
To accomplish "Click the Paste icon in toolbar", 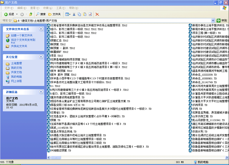I will pyautogui.click(x=84, y=14).
